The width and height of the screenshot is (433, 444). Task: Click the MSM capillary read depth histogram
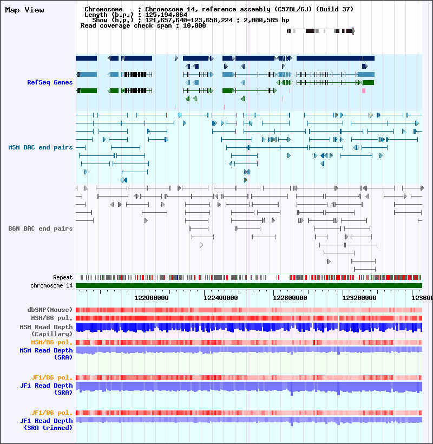(249, 328)
